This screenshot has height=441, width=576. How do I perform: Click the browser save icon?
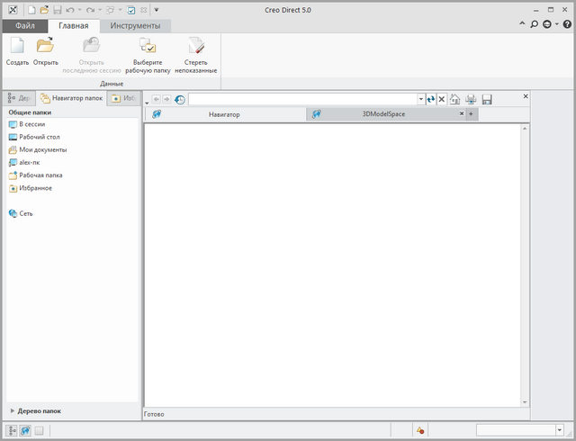tap(487, 99)
